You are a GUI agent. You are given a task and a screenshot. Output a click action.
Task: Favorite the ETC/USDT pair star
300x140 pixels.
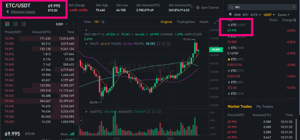pyautogui.click(x=229, y=25)
